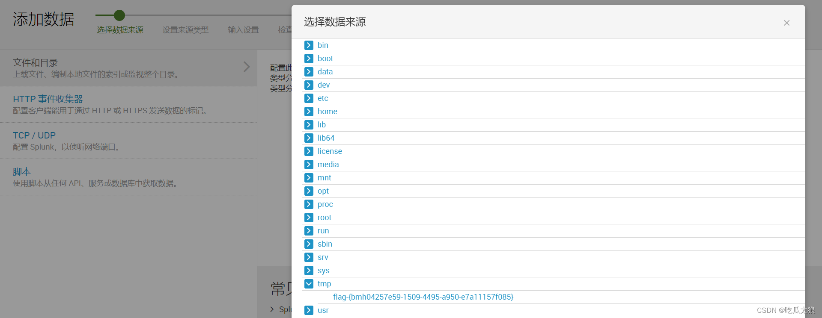The width and height of the screenshot is (822, 318).
Task: Expand the sys folder arrow
Action: pos(309,271)
